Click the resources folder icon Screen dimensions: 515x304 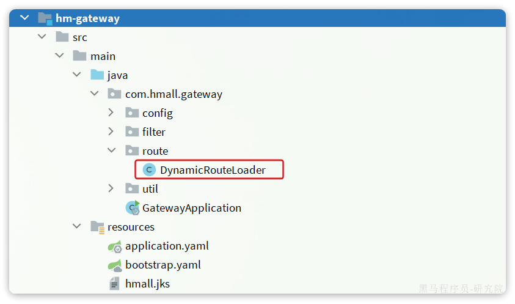pyautogui.click(x=97, y=227)
